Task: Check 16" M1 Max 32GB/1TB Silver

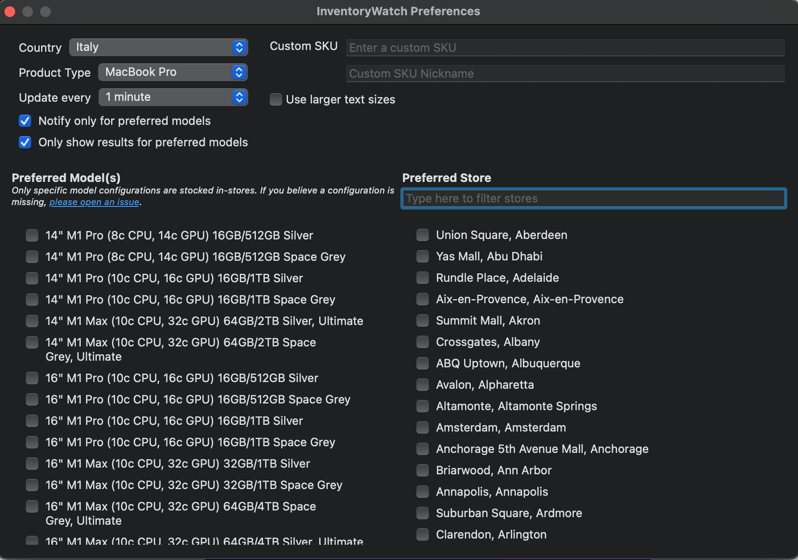Action: pos(32,464)
